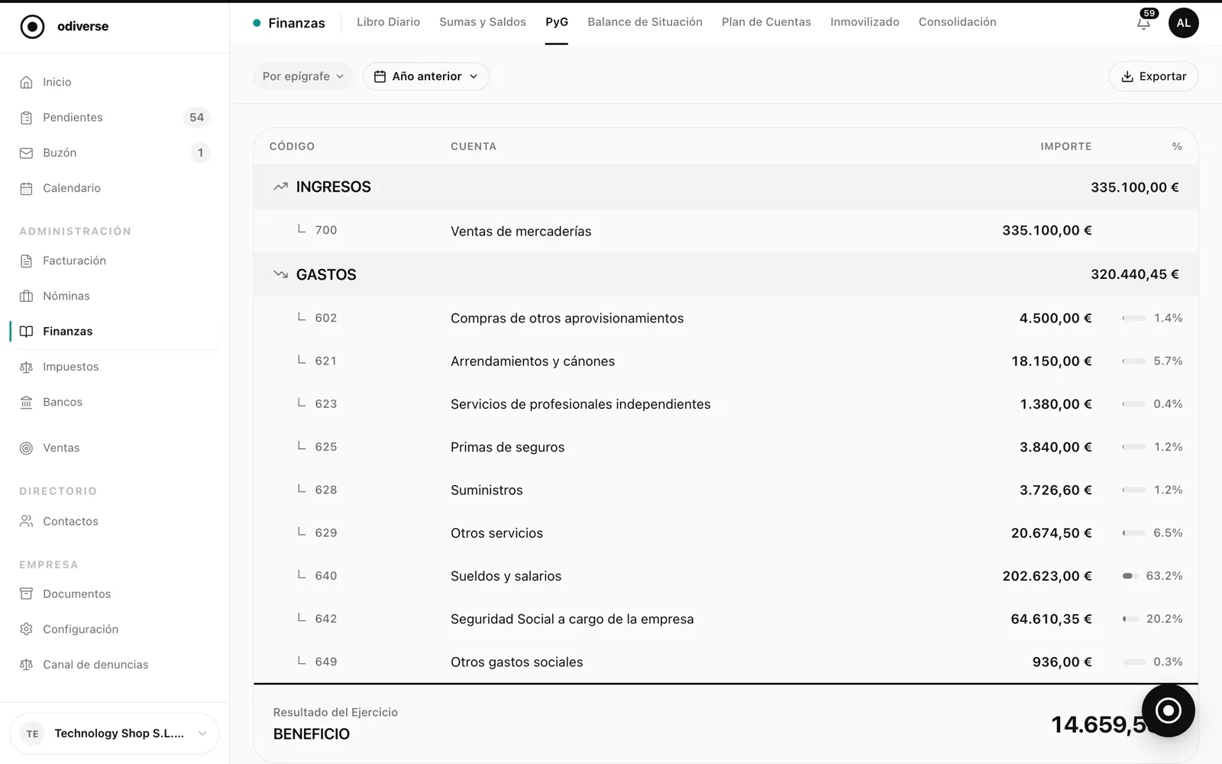Image resolution: width=1222 pixels, height=764 pixels.
Task: Open AL user avatar menu
Action: click(x=1183, y=23)
